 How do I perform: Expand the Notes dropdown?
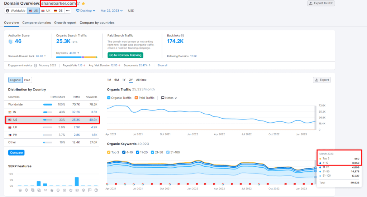point(169,98)
